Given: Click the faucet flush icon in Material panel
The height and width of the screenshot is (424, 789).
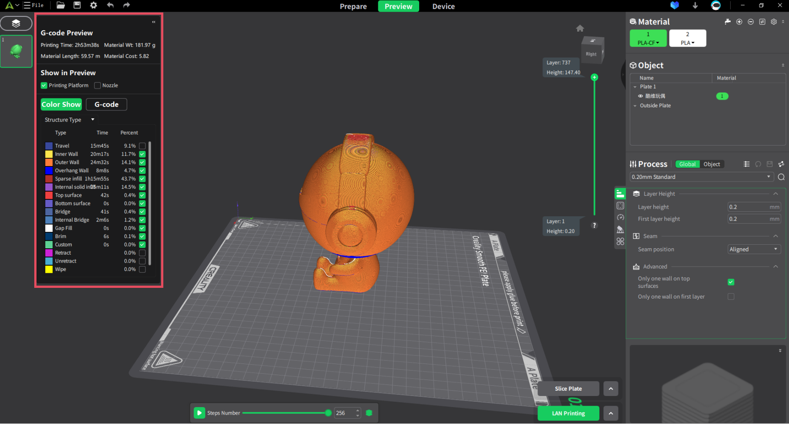Looking at the screenshot, I should (x=728, y=21).
